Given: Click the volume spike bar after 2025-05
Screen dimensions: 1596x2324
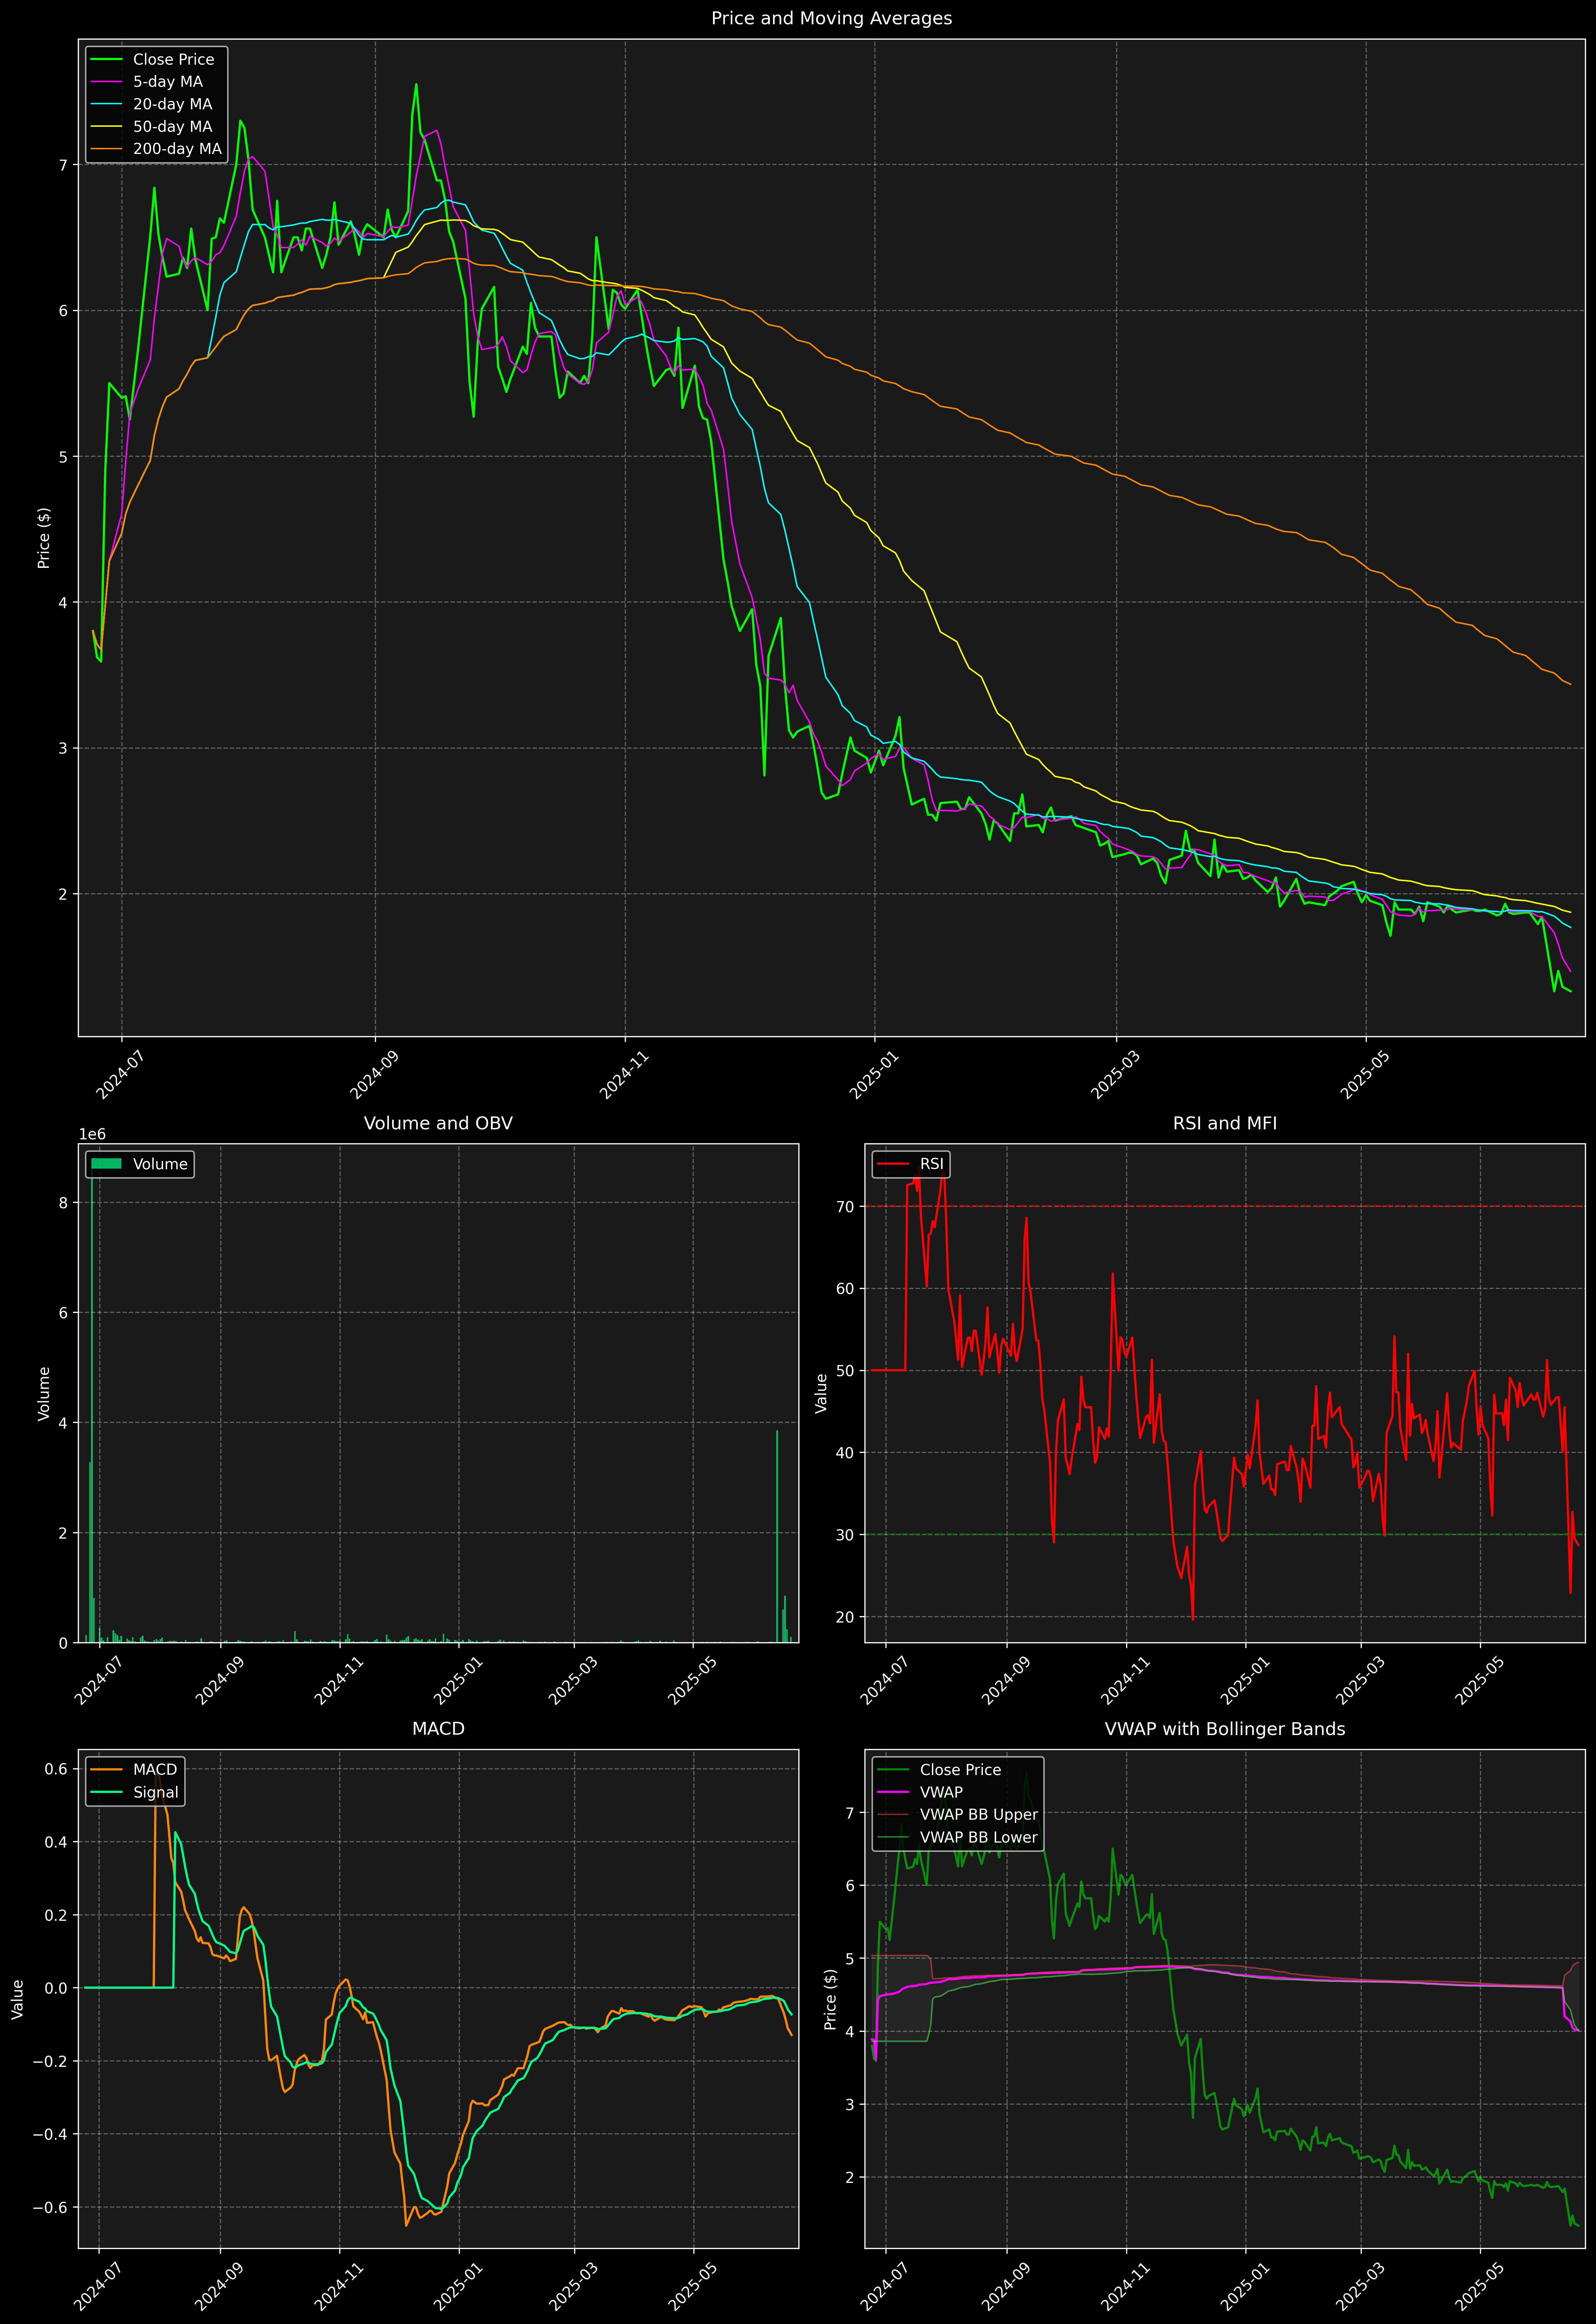Looking at the screenshot, I should (x=777, y=1536).
